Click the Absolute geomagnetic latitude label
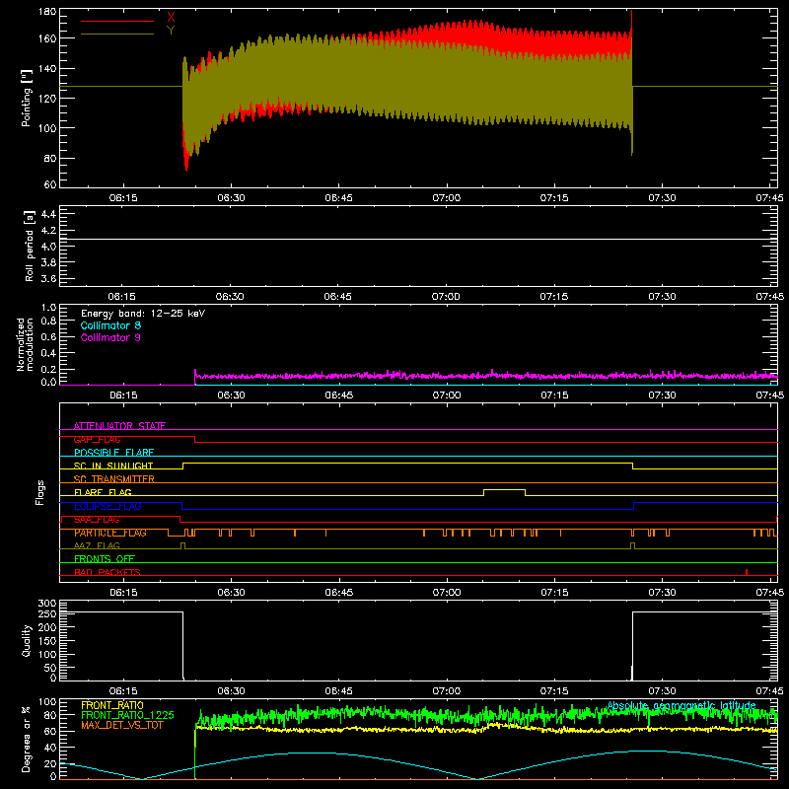The width and height of the screenshot is (789, 789). [x=681, y=706]
